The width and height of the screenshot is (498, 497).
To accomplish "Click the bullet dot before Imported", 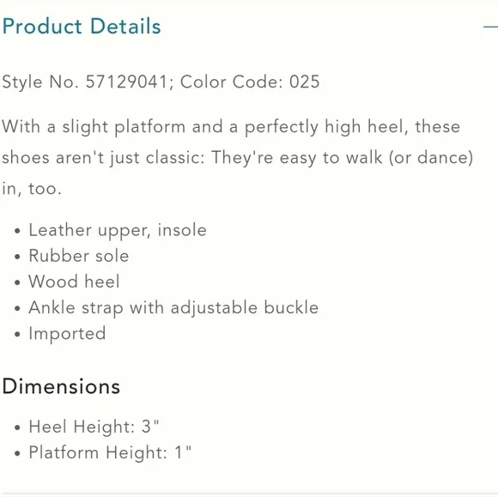I will click(17, 335).
